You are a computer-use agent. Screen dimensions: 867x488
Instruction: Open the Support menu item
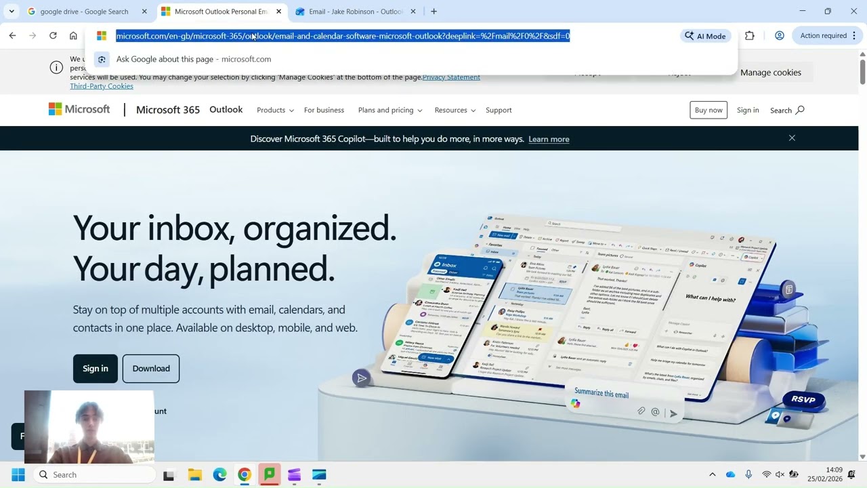[x=499, y=110]
